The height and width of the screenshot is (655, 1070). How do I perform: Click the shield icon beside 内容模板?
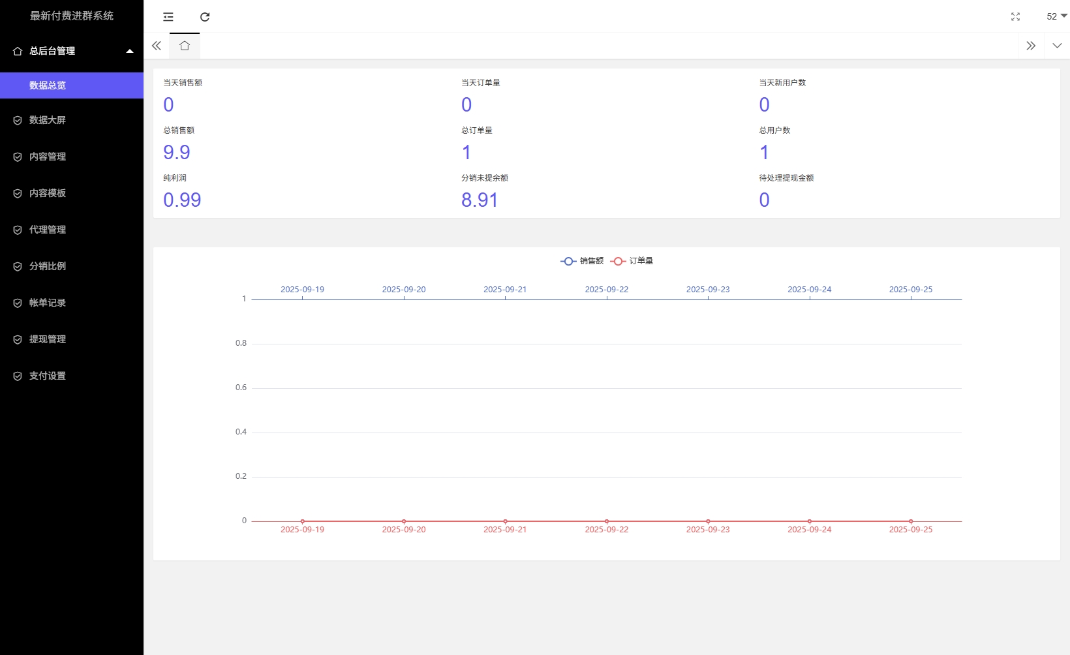point(18,193)
